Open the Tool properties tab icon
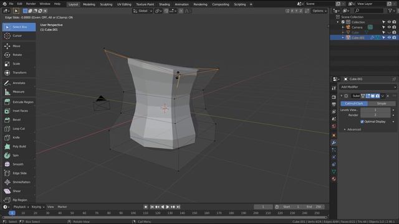Screen dimensions: 399x224 [x=334, y=88]
